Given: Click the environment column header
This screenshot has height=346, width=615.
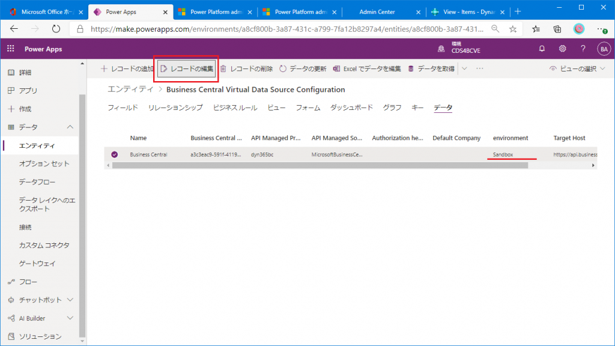Looking at the screenshot, I should tap(510, 138).
